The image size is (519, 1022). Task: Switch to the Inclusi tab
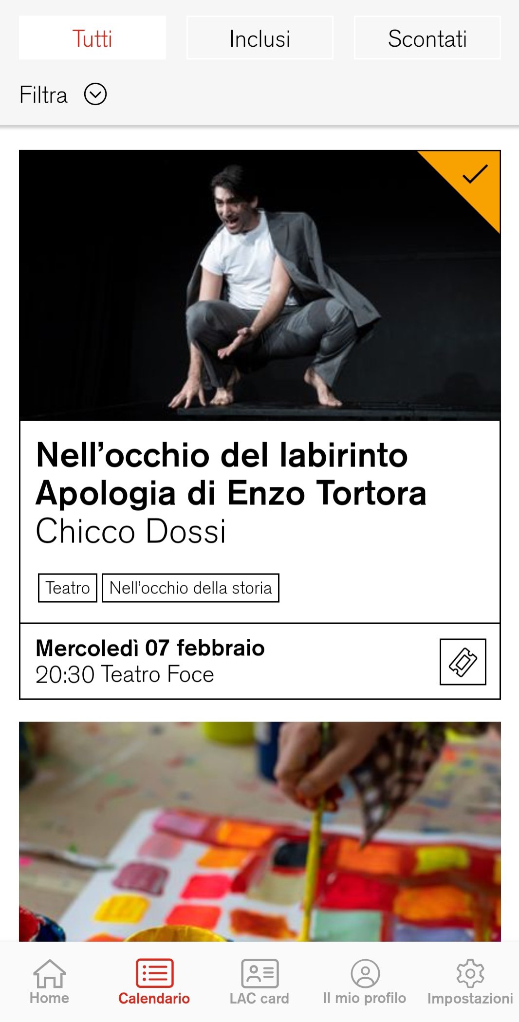click(260, 38)
